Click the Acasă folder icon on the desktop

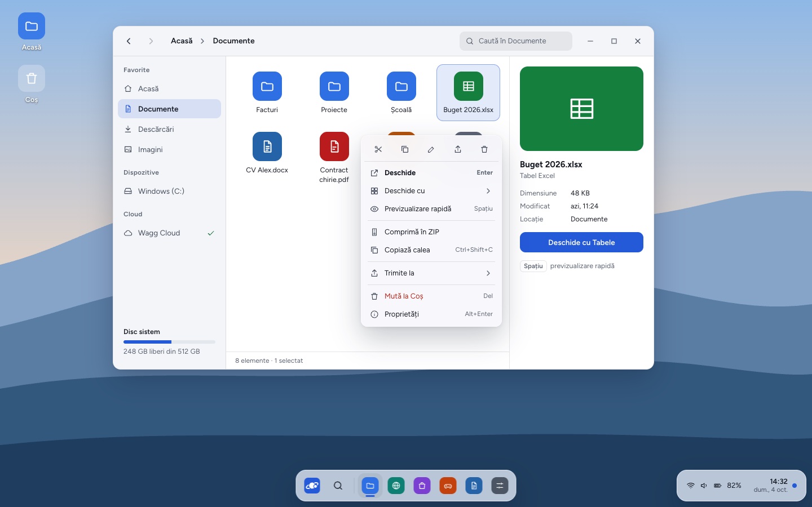[x=32, y=26]
